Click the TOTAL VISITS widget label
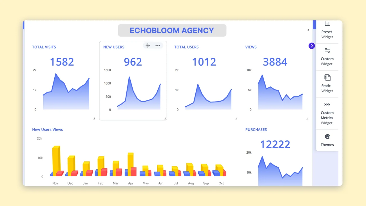The image size is (366, 206). point(44,47)
